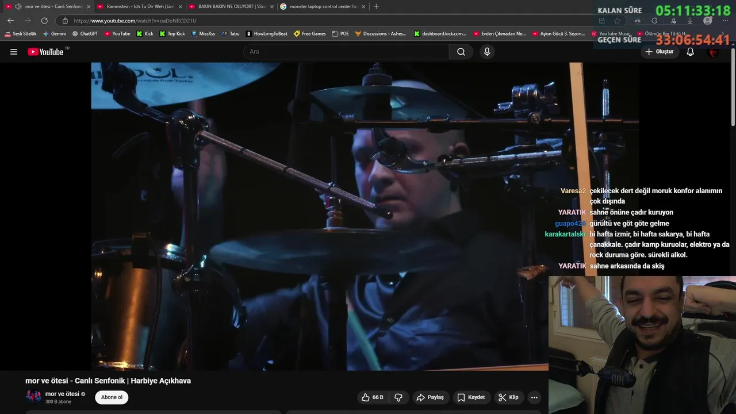Add this page to favorites star icon
Image resolution: width=736 pixels, height=414 pixels.
tap(617, 21)
